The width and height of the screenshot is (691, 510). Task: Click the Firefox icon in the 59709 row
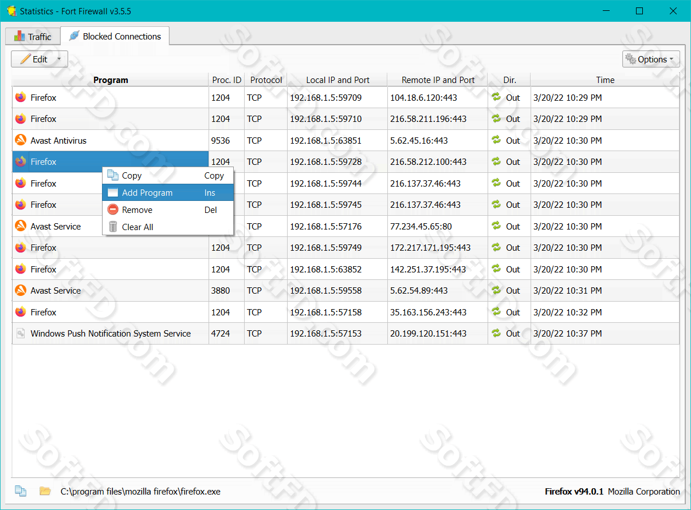(x=21, y=97)
